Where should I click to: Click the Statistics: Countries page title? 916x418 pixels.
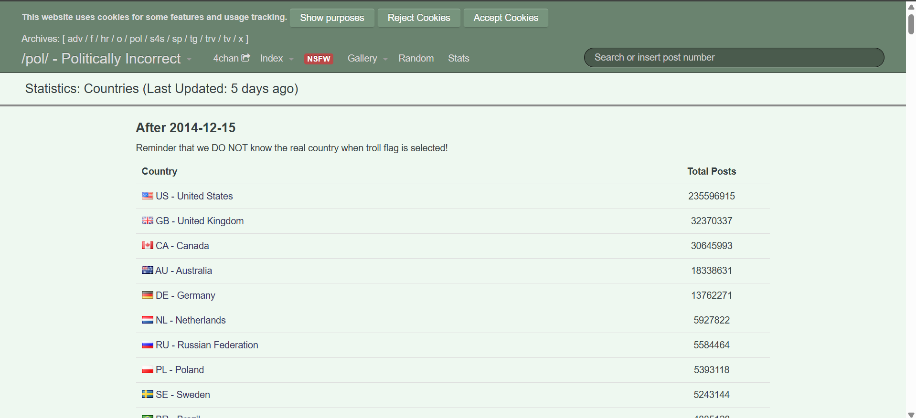[x=162, y=89]
